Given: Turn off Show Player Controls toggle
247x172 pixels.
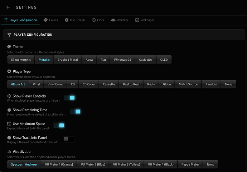Looking at the screenshot, I should (x=70, y=97).
